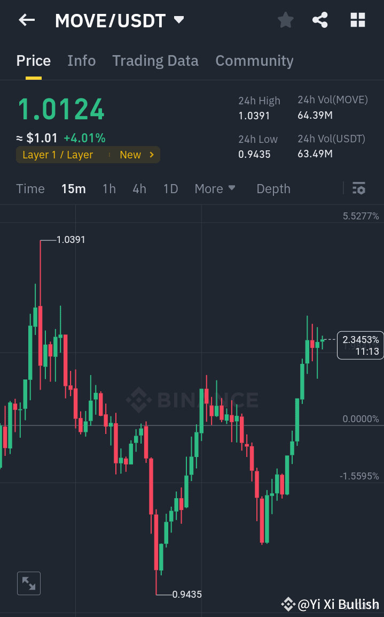This screenshot has height=617, width=384.
Task: Switch the chart to 1D timeframe
Action: (x=170, y=188)
